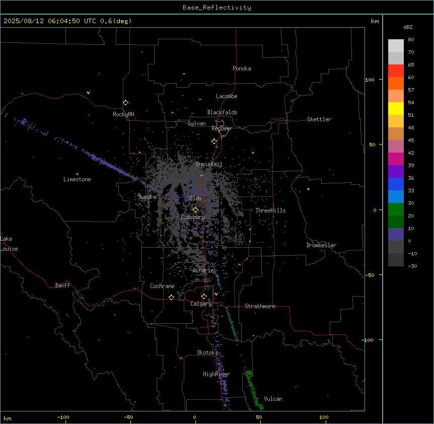Select the darkest gray -10 to -30 swatch

pos(396,260)
